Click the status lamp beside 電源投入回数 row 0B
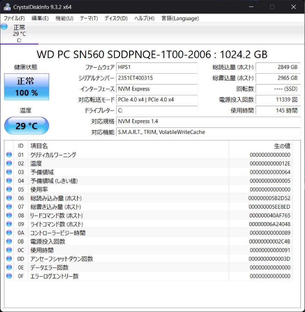 [x=9, y=242]
